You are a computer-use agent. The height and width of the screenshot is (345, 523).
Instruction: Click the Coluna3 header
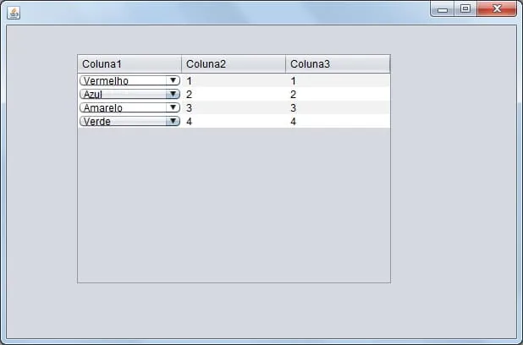(x=338, y=64)
